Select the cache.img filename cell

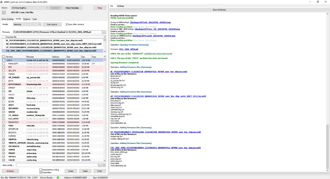point(39,160)
